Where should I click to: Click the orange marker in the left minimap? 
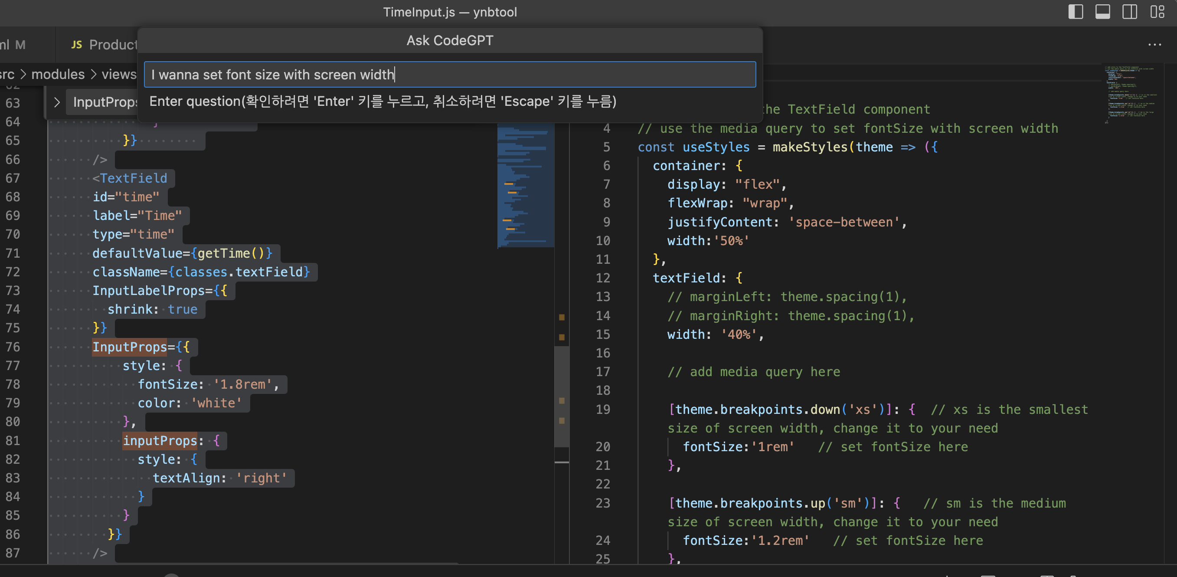[509, 184]
